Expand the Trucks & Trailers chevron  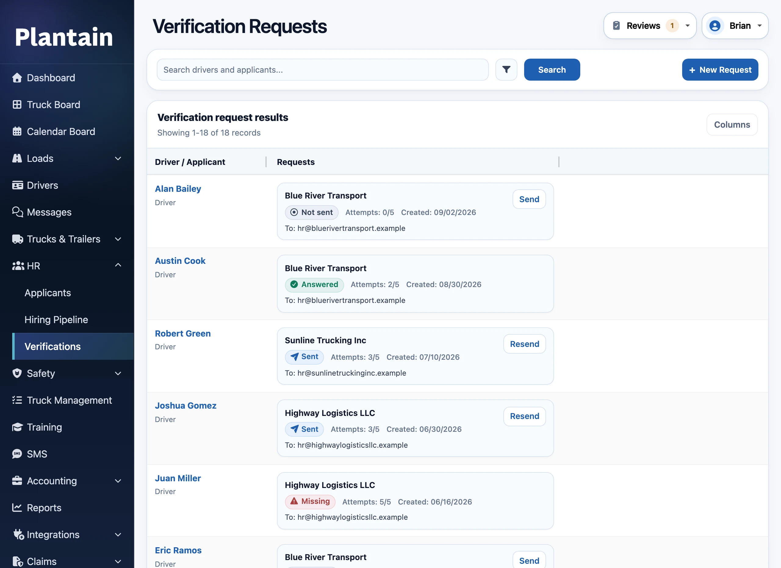[118, 239]
